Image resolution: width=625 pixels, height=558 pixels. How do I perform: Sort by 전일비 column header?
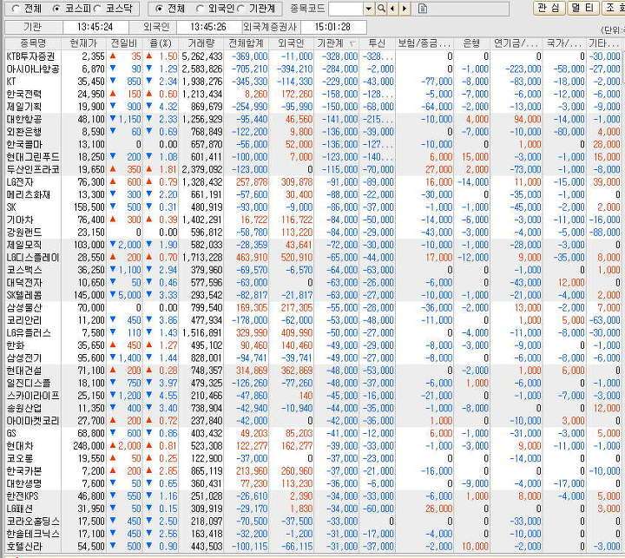pyautogui.click(x=124, y=43)
